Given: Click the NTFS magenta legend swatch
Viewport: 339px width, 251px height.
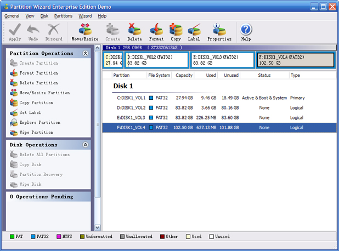Looking at the screenshot, I should coord(59,237).
